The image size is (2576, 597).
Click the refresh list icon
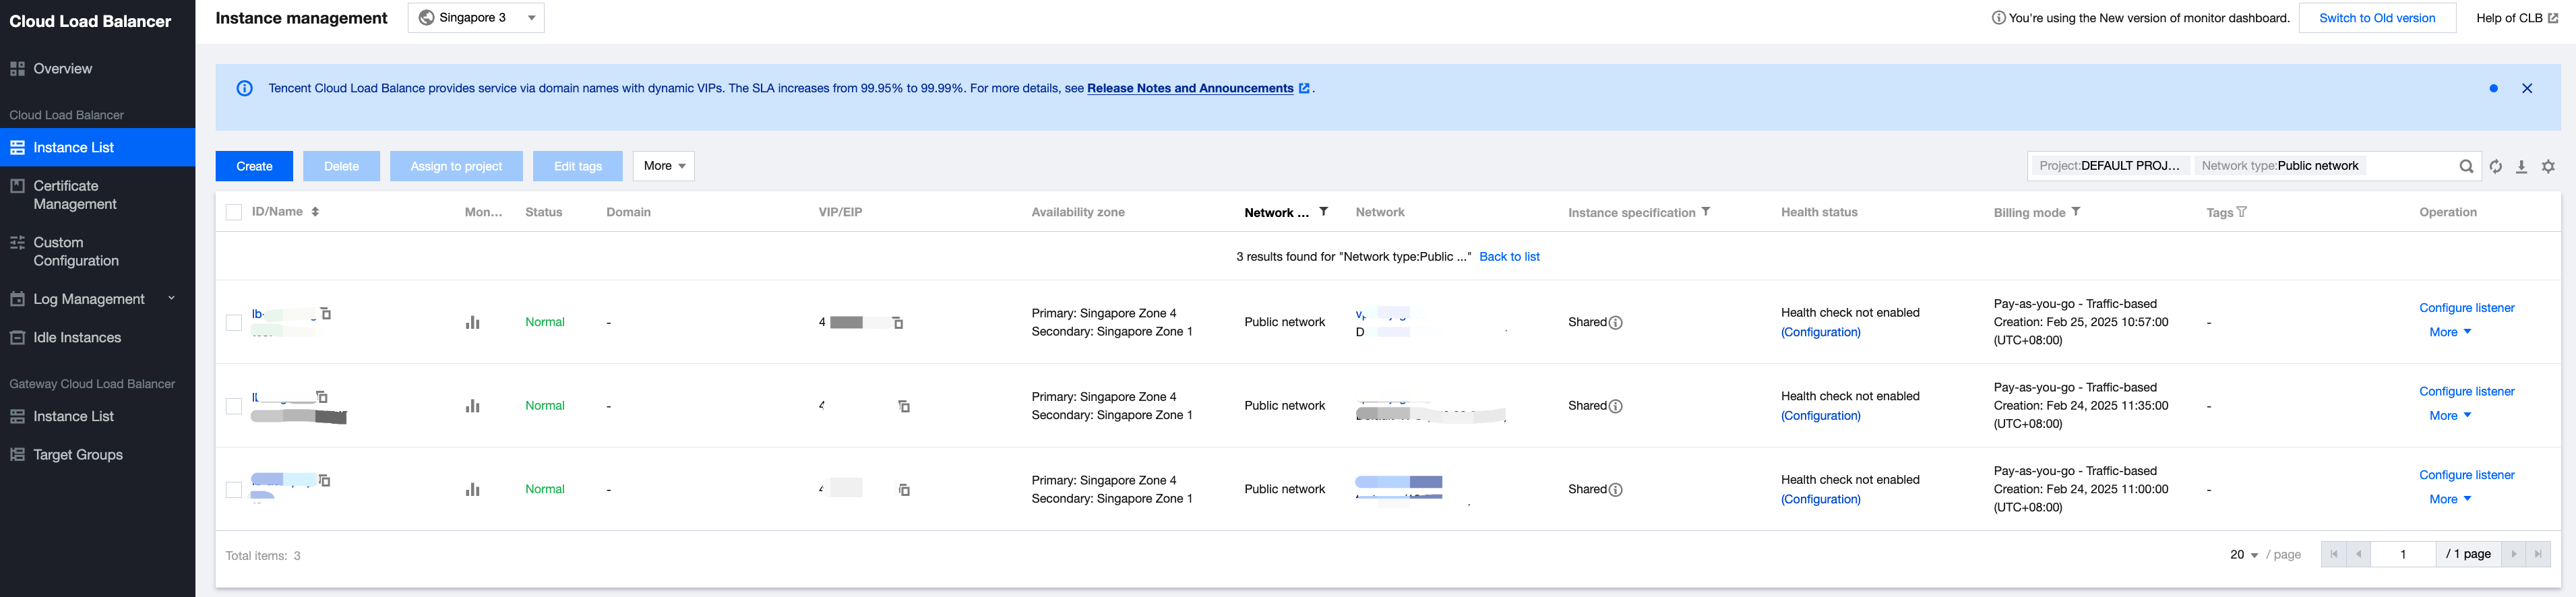click(2495, 167)
